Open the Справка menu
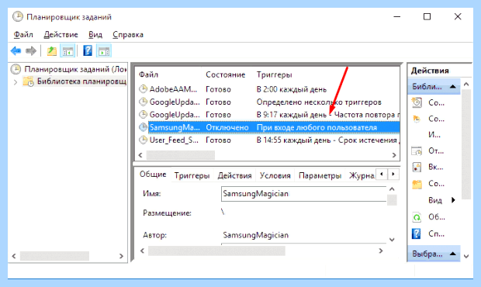The width and height of the screenshot is (481, 287). 128,35
